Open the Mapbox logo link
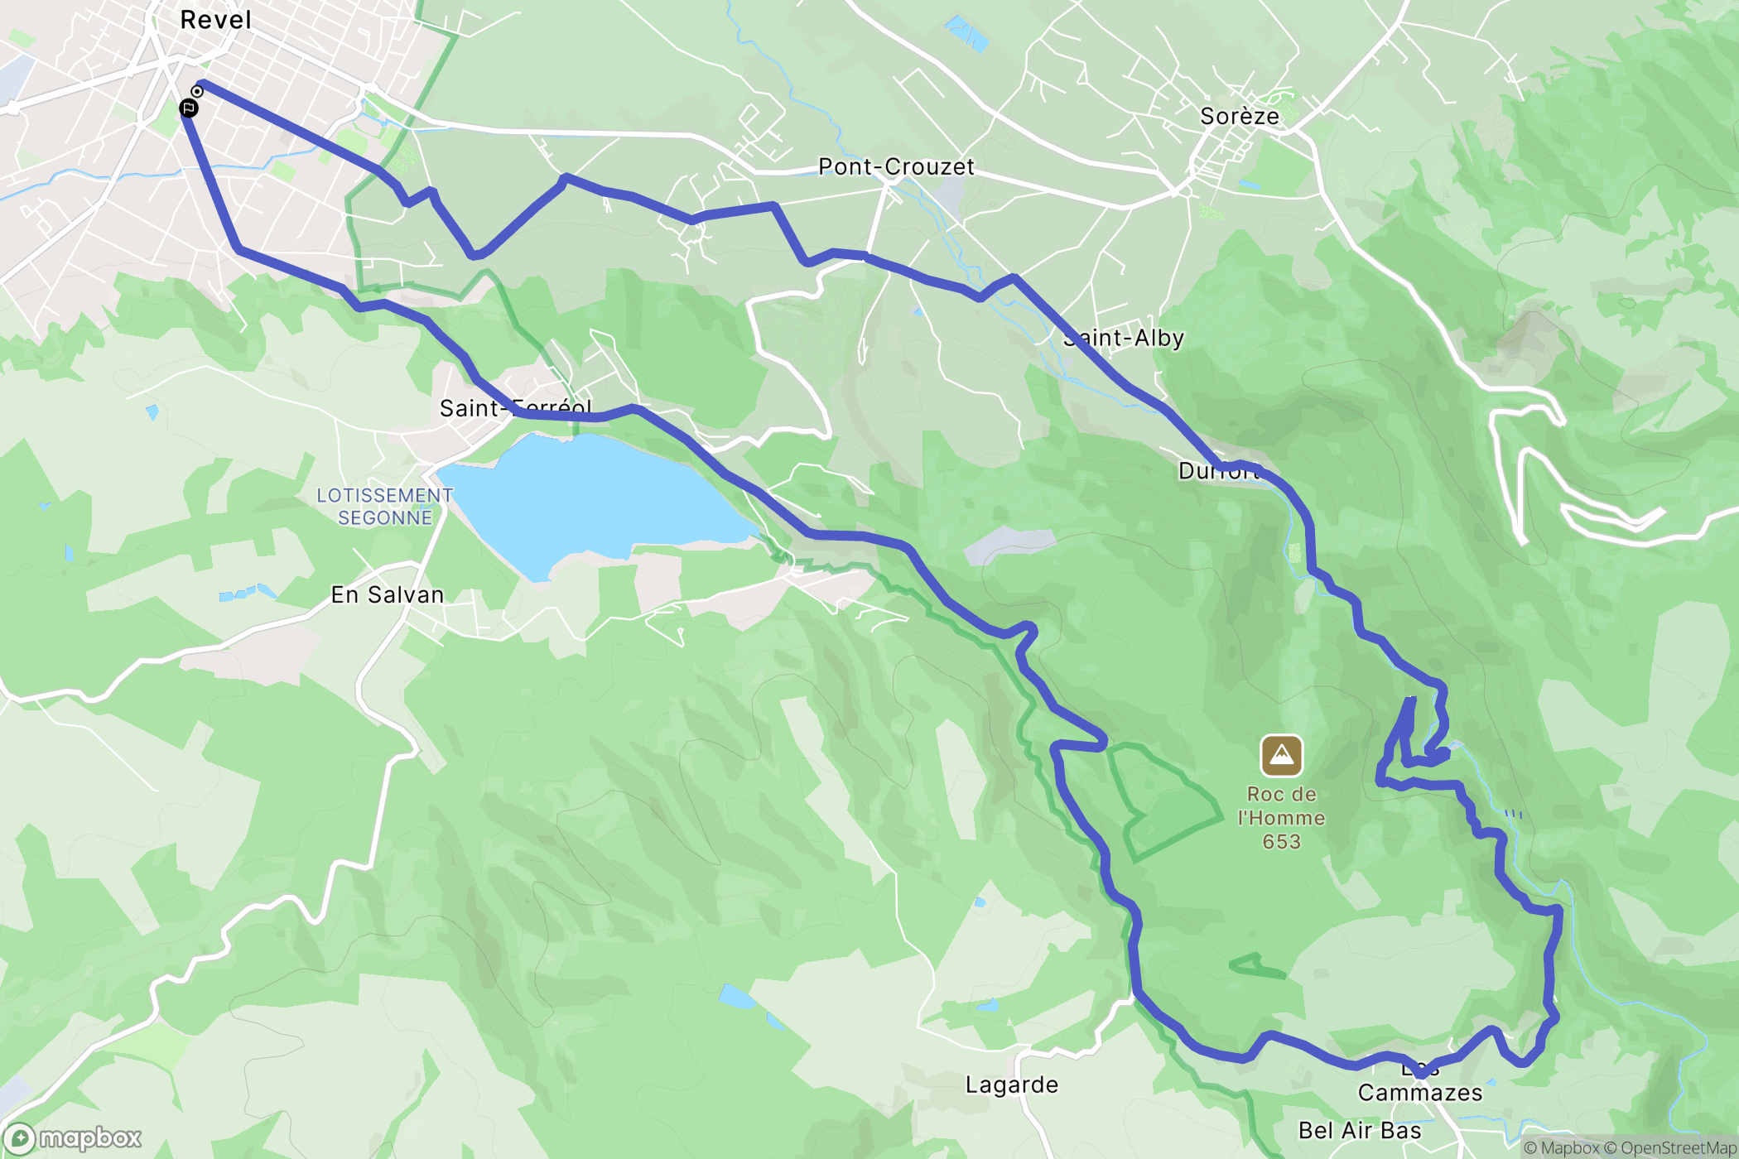Viewport: 1739px width, 1159px height. [73, 1138]
